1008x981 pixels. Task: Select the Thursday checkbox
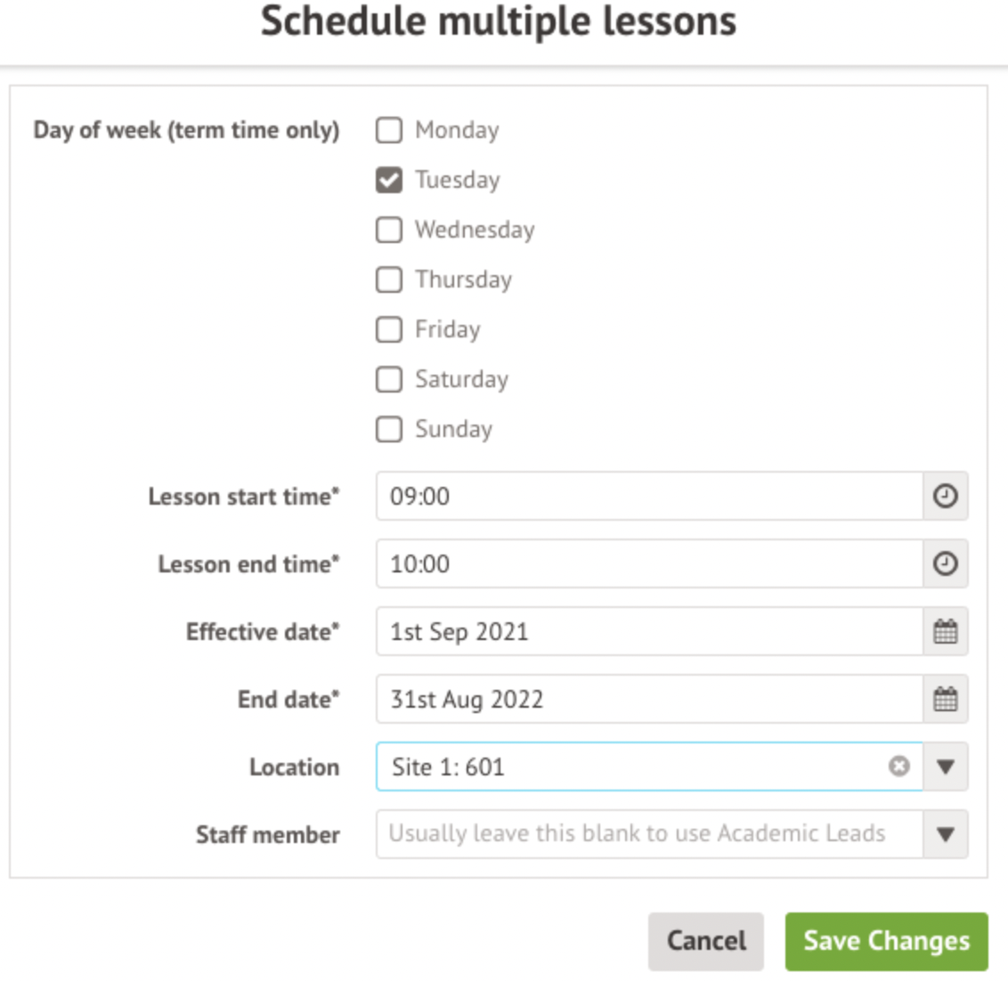tap(389, 280)
